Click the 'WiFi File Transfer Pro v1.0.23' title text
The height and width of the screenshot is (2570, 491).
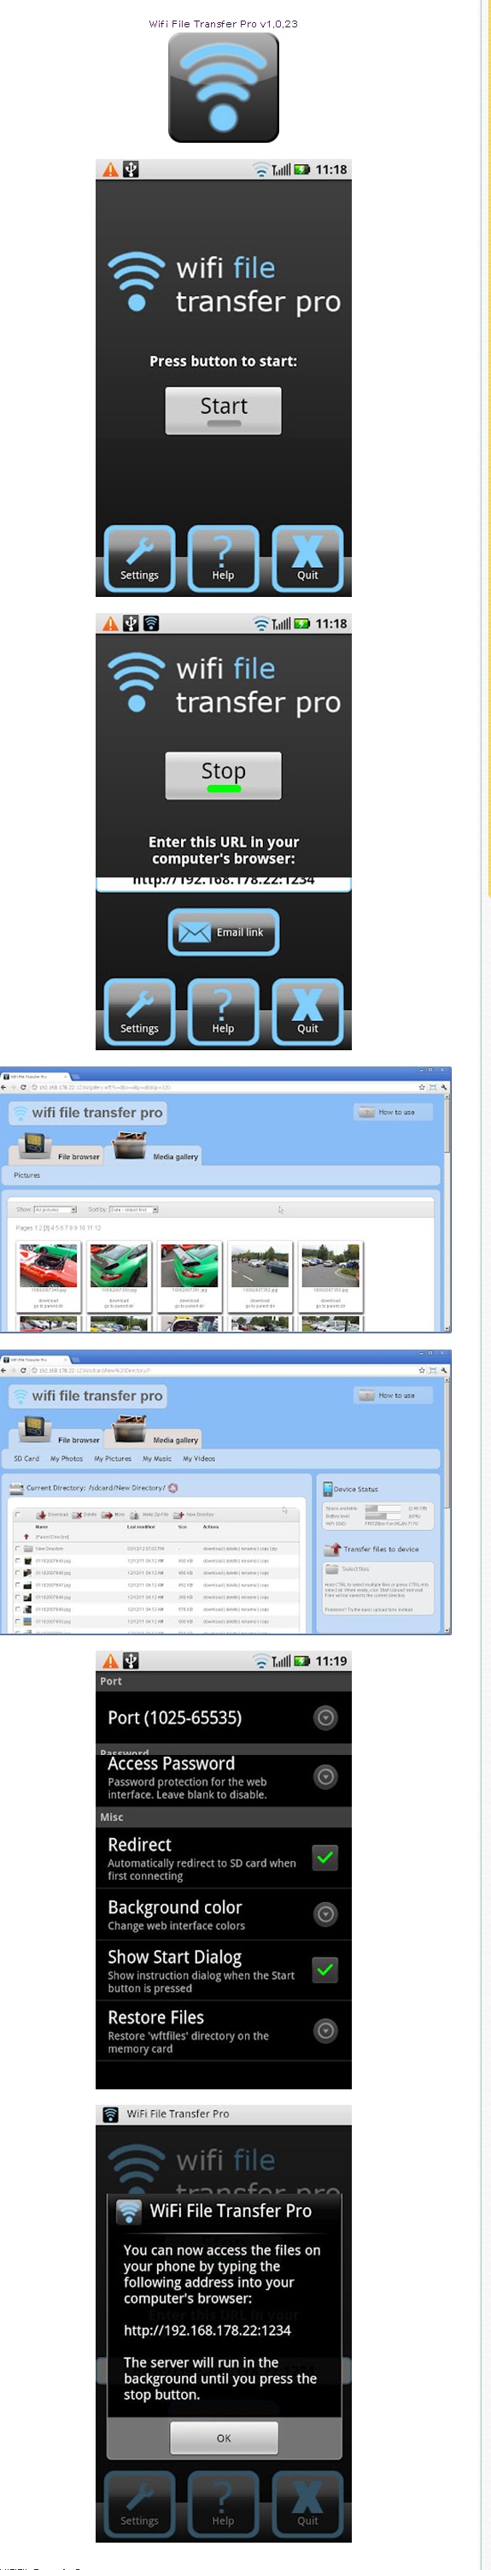[x=223, y=23]
